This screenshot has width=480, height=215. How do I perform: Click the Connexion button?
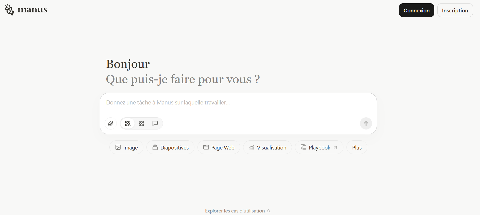416,10
